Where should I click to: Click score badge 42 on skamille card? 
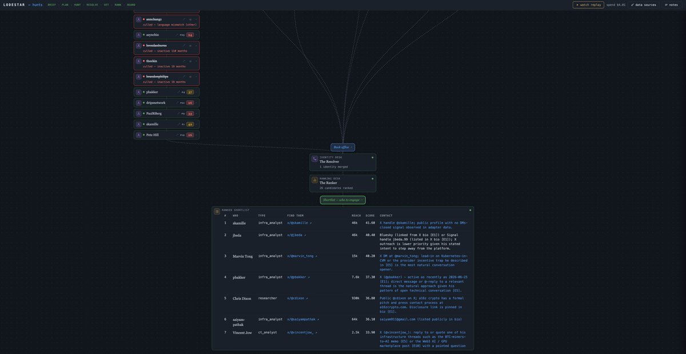pyautogui.click(x=190, y=124)
